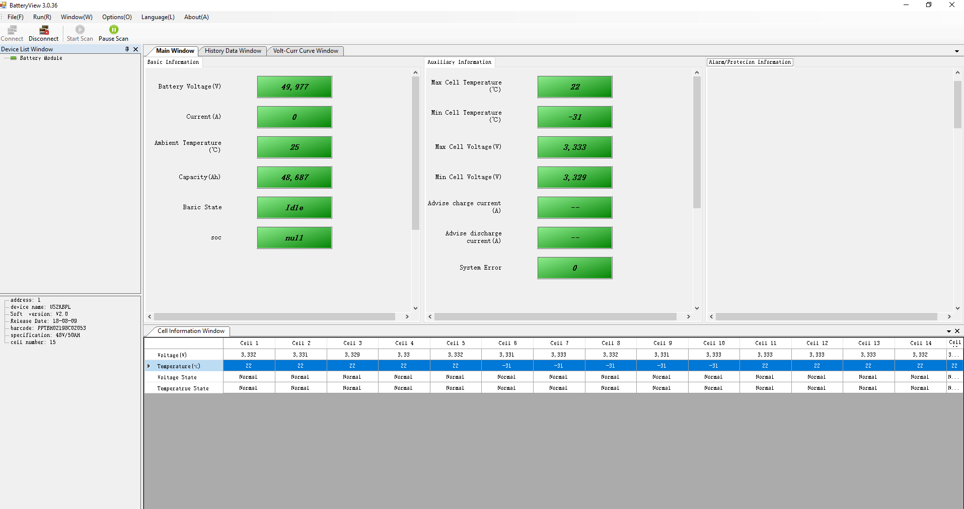Viewport: 964px width, 509px height.
Task: Select the Voltage State row header
Action: [184, 377]
